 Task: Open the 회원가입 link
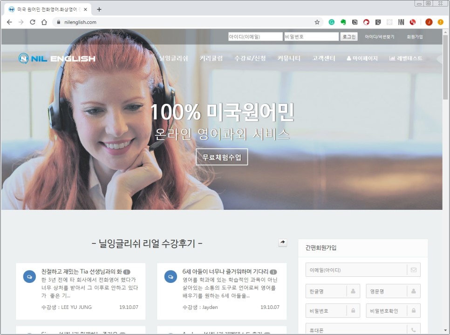415,36
